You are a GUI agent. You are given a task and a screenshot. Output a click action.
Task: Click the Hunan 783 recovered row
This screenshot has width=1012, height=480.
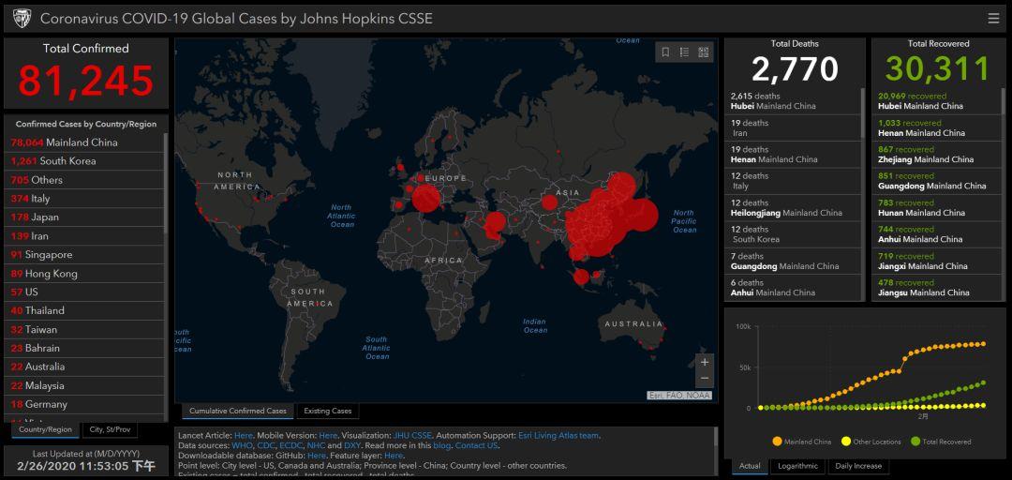tap(936, 208)
